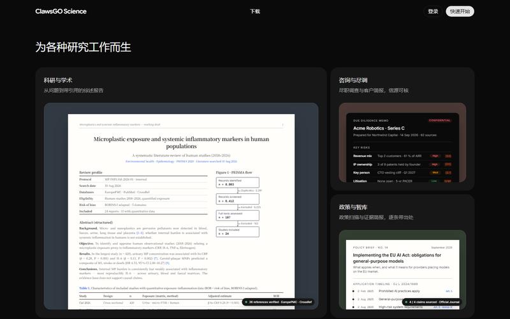Click the Studies included PRISMA box

pos(237,232)
